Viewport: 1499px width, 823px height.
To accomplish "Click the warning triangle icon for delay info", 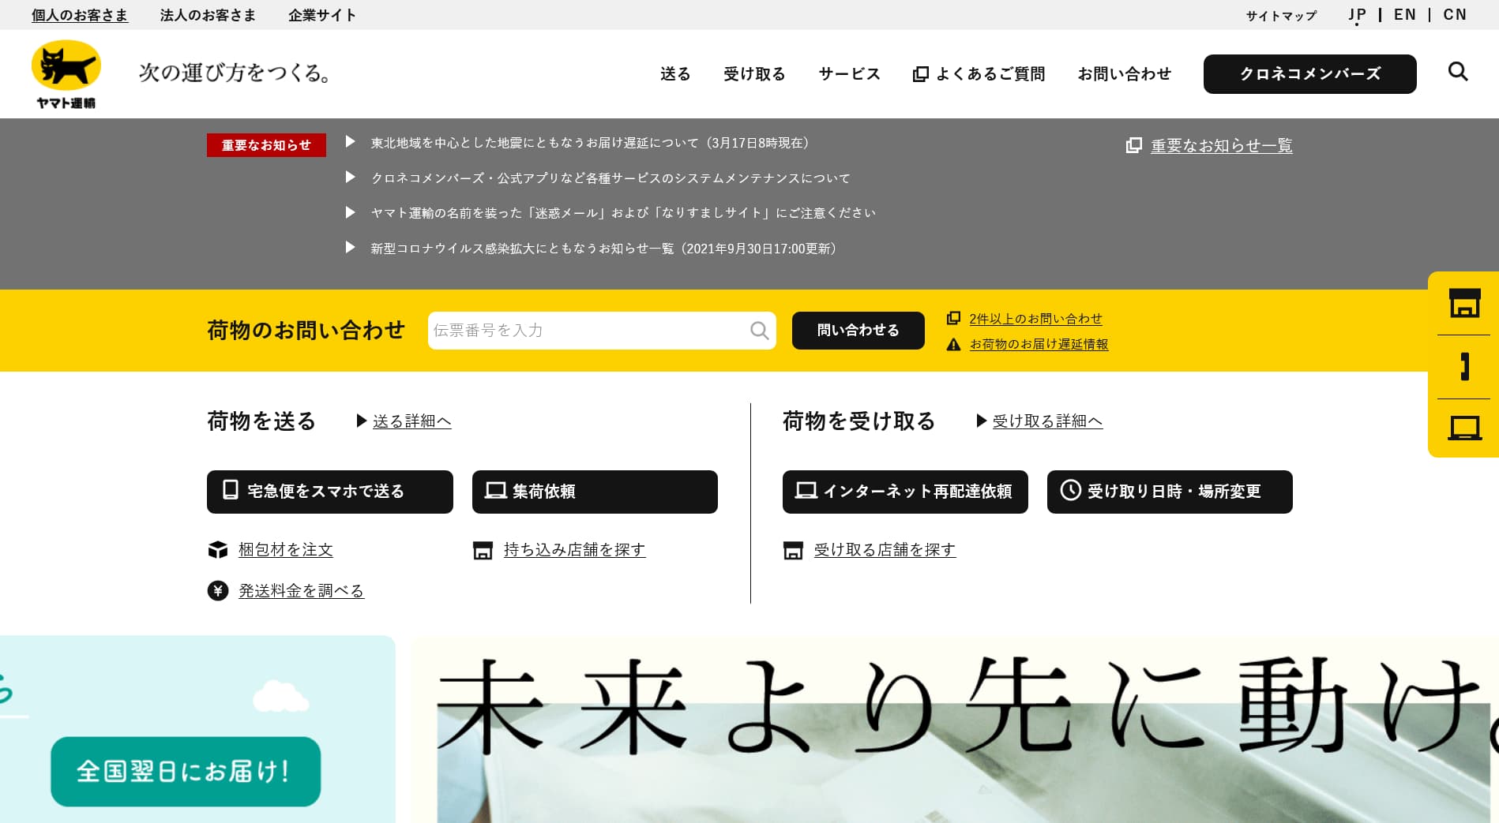I will (954, 345).
